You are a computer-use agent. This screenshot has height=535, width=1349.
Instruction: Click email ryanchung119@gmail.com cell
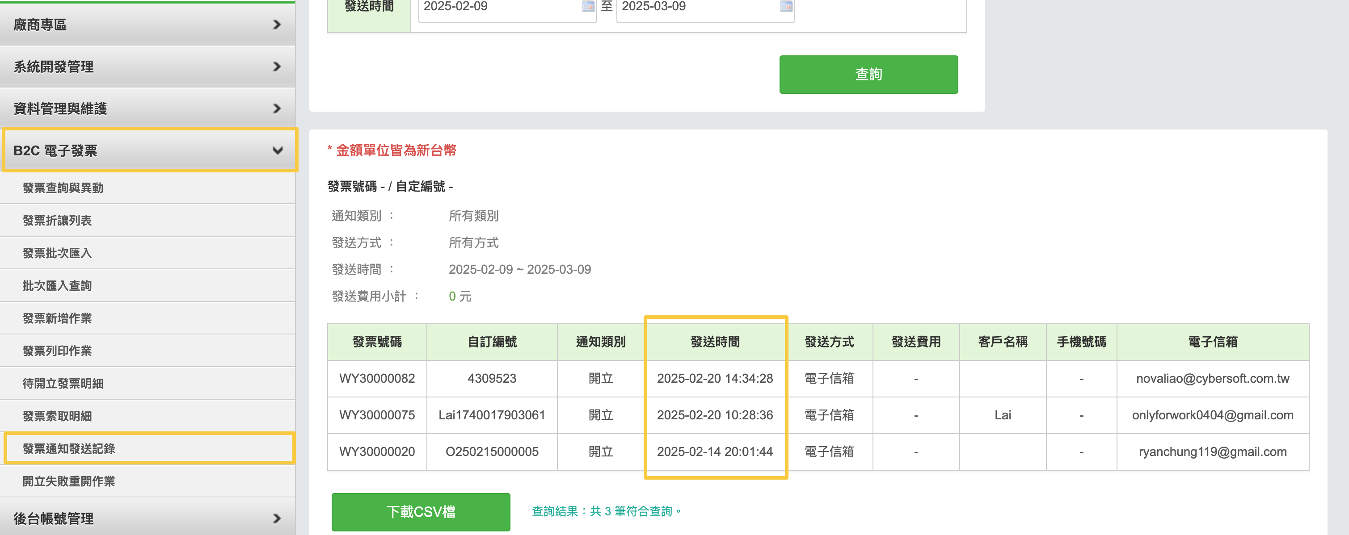(1212, 451)
